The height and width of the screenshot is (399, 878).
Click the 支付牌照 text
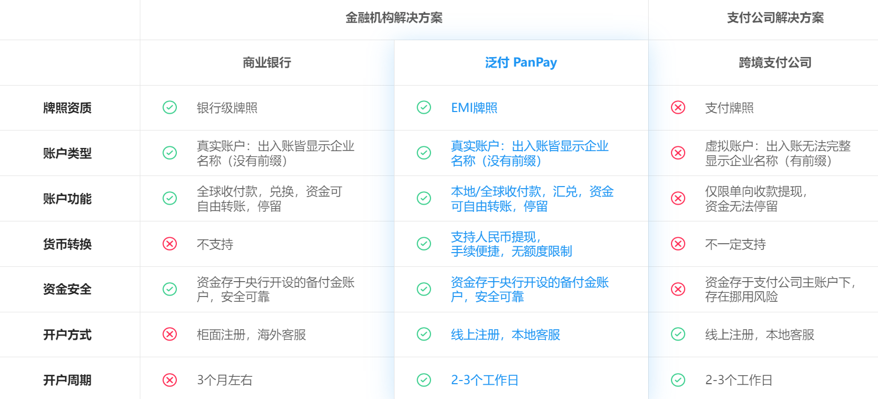pos(730,108)
